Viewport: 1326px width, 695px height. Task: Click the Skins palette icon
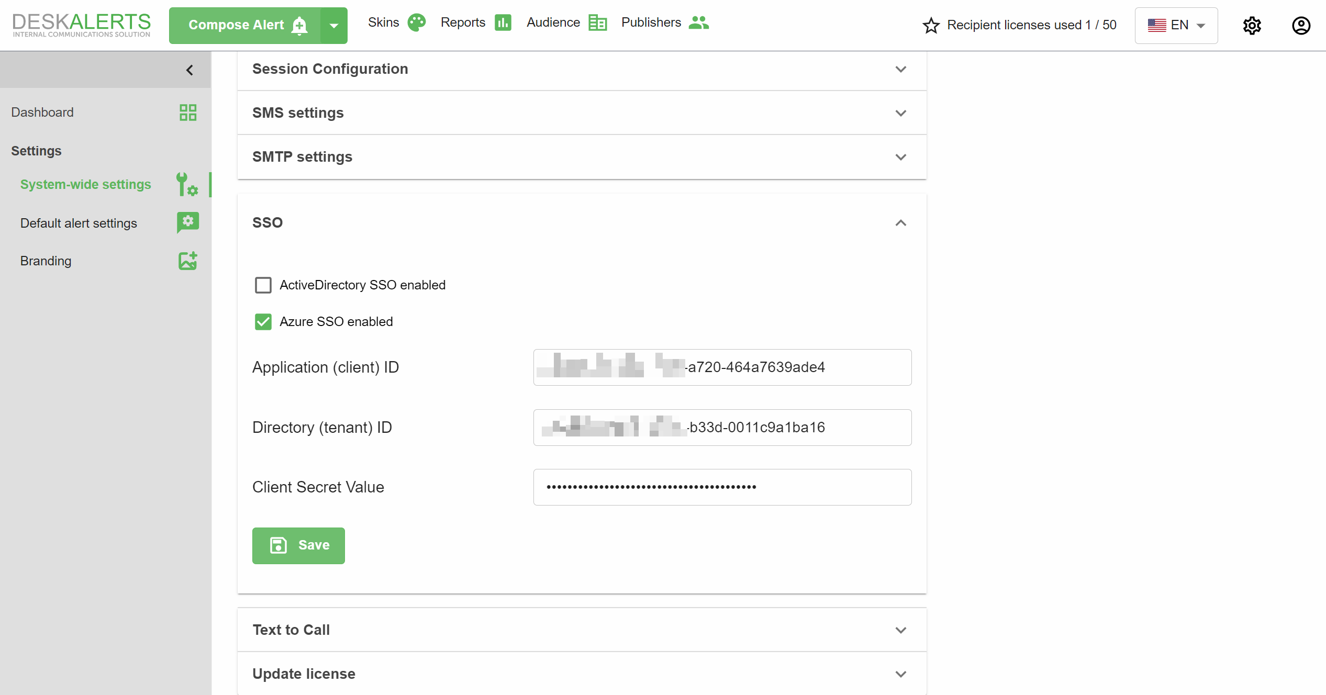pos(417,23)
